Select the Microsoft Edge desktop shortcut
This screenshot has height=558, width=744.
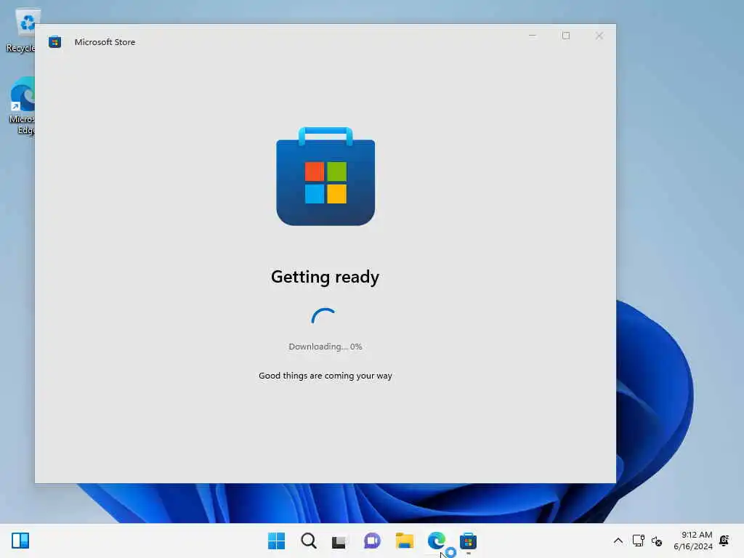coord(21,106)
